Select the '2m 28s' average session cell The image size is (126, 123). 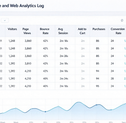tap(64, 56)
